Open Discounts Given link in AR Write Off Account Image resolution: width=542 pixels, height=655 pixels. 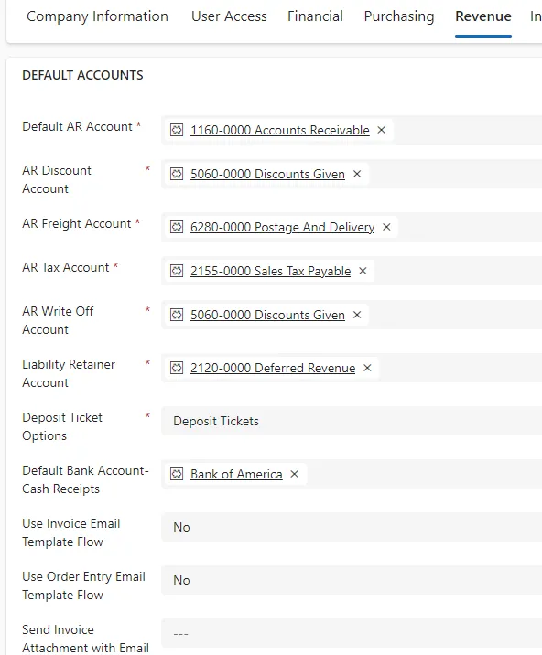(267, 315)
